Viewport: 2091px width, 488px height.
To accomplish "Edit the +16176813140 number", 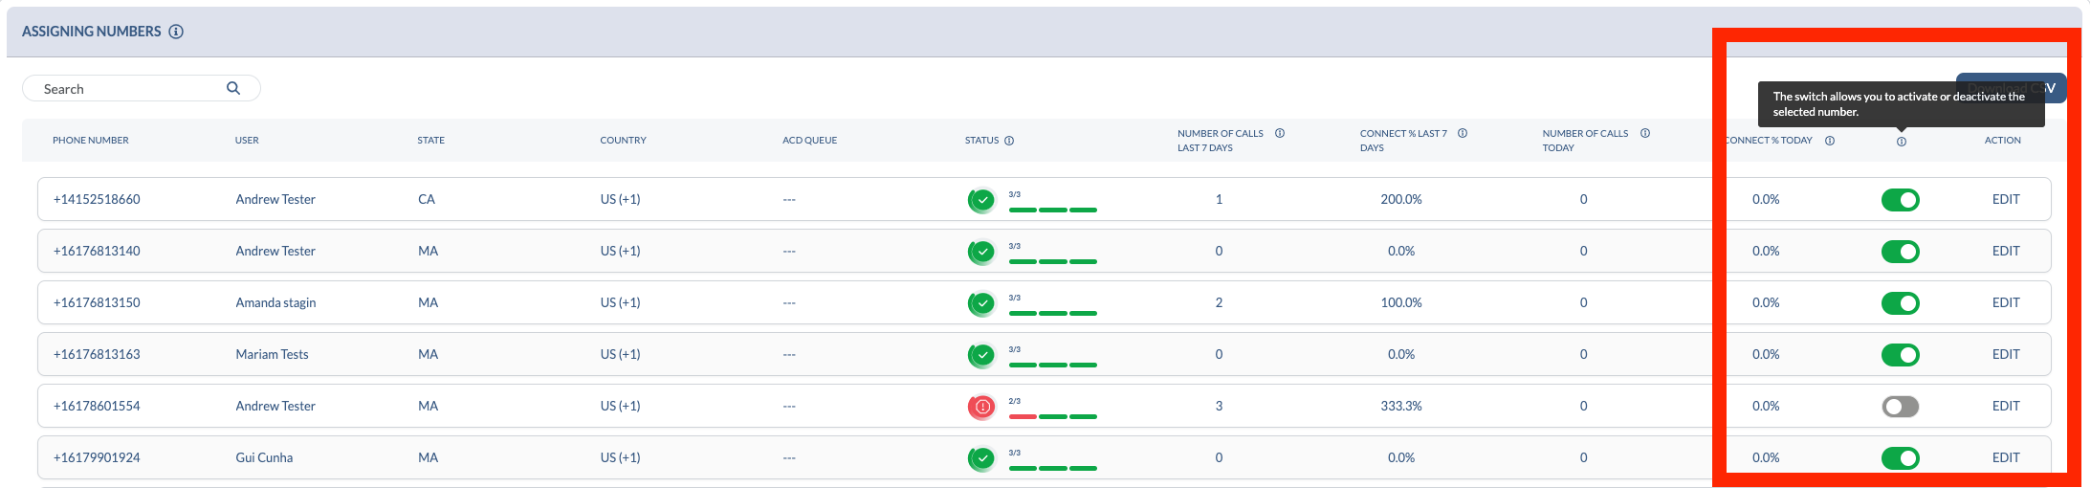I will pos(2006,251).
